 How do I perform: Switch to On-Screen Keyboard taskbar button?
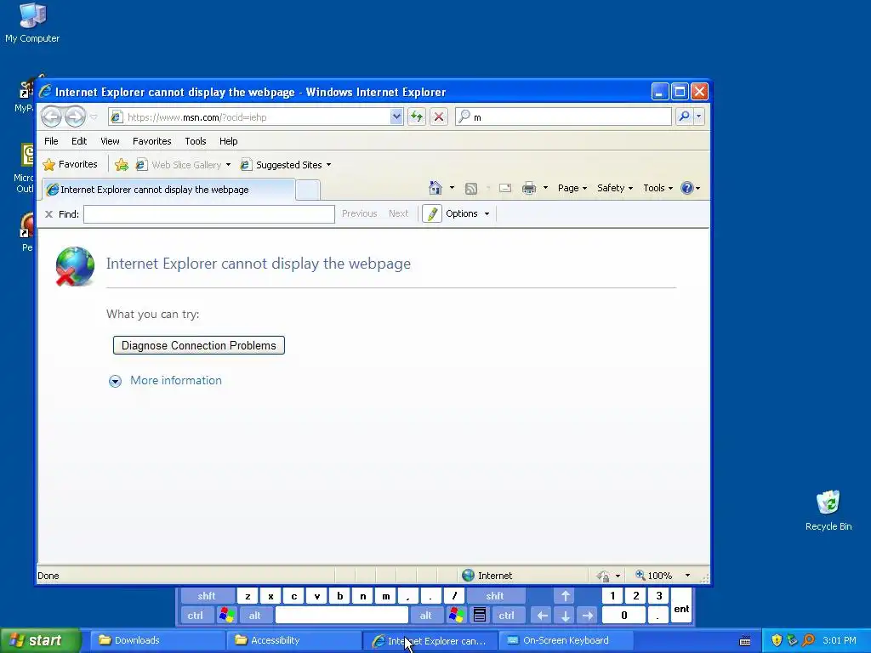565,640
